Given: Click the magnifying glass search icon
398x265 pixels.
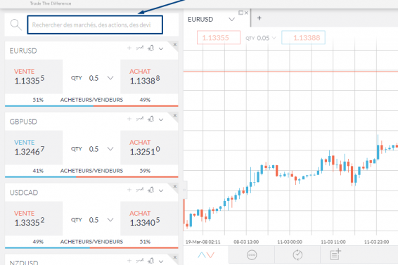Looking at the screenshot, I should point(15,25).
